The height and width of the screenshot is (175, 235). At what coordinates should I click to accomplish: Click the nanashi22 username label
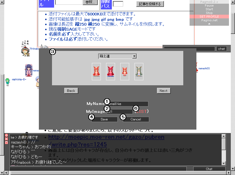[204, 68]
